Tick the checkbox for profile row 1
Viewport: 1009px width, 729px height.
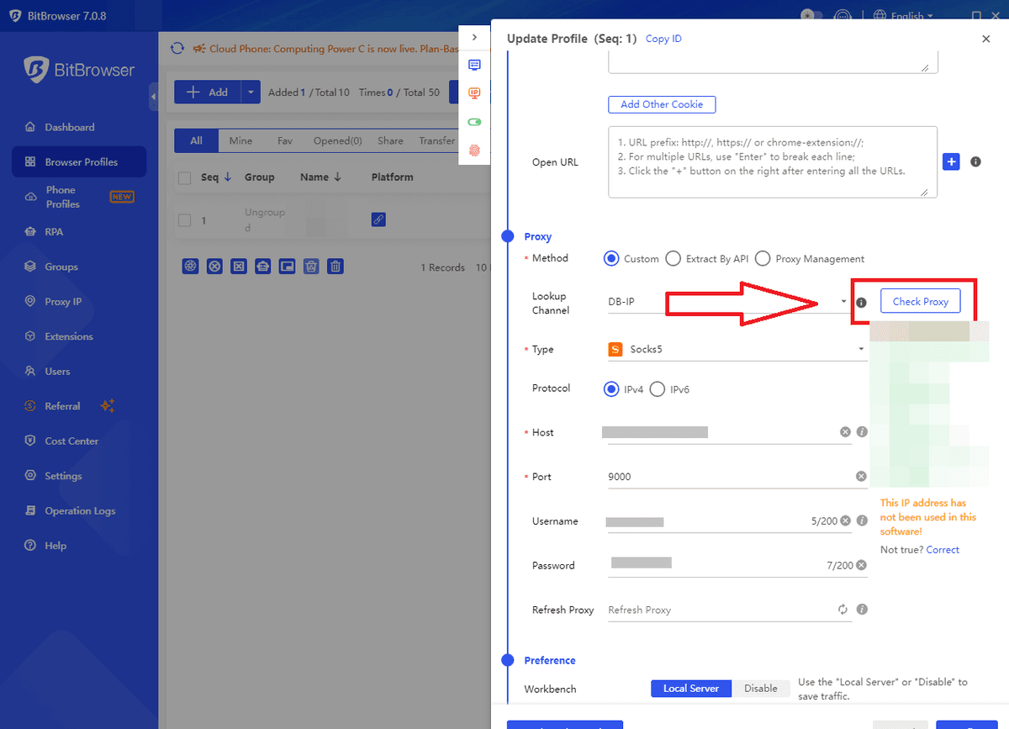pos(185,220)
